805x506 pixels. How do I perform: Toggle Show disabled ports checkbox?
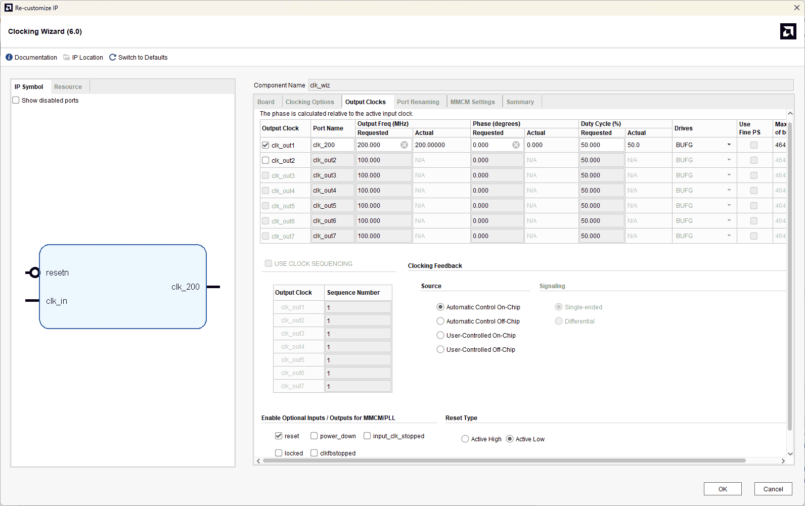coord(16,101)
